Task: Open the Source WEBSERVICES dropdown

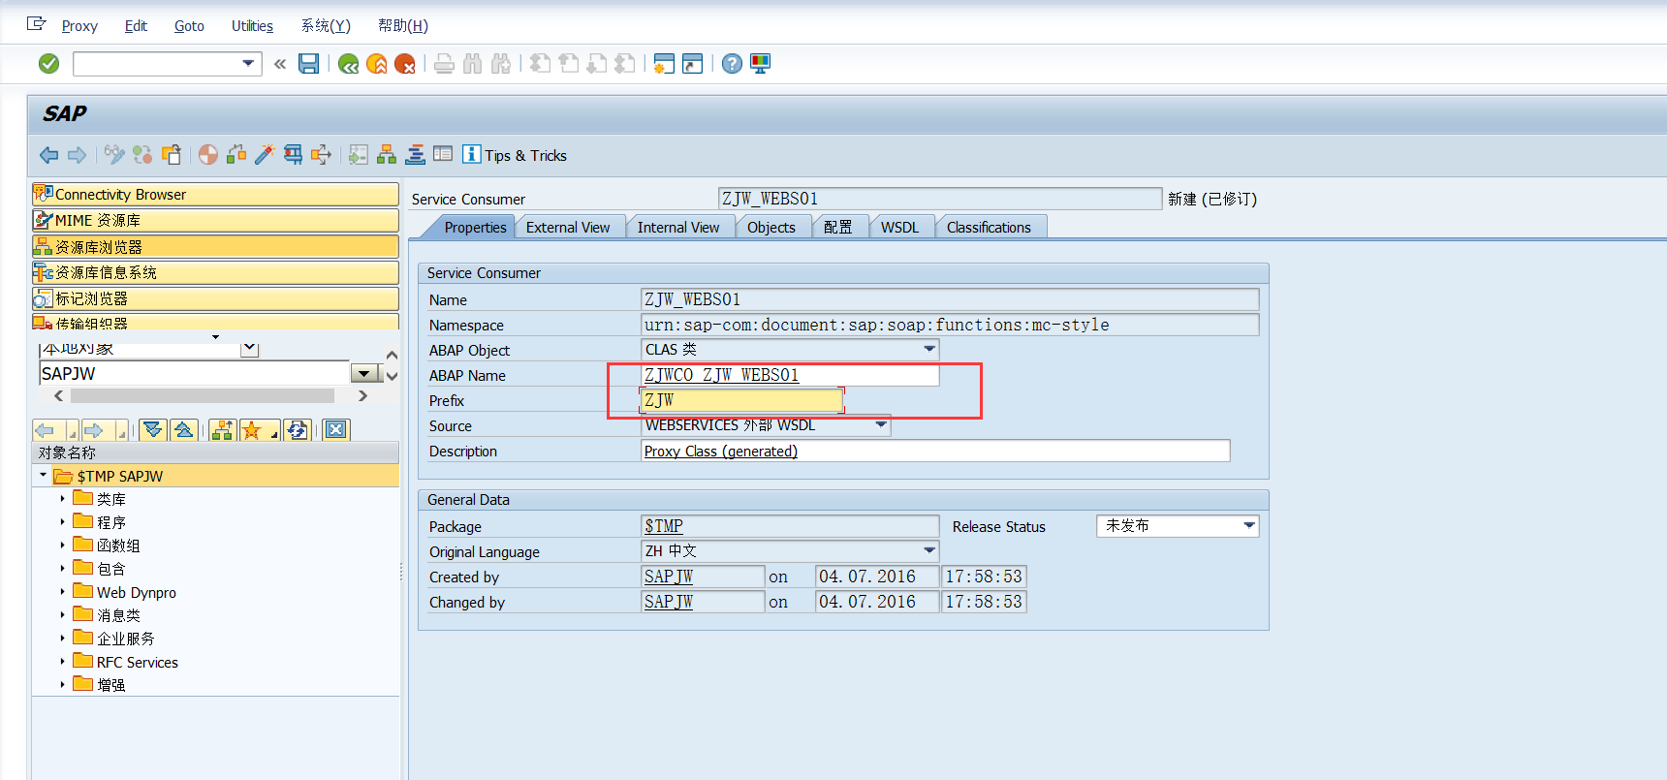Action: 881,424
